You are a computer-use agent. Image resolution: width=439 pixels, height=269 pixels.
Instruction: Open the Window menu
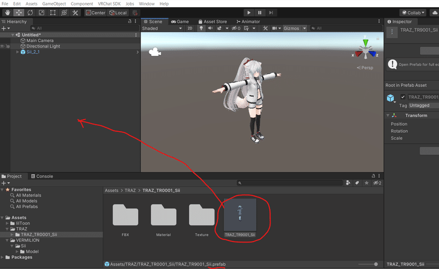[x=147, y=4]
